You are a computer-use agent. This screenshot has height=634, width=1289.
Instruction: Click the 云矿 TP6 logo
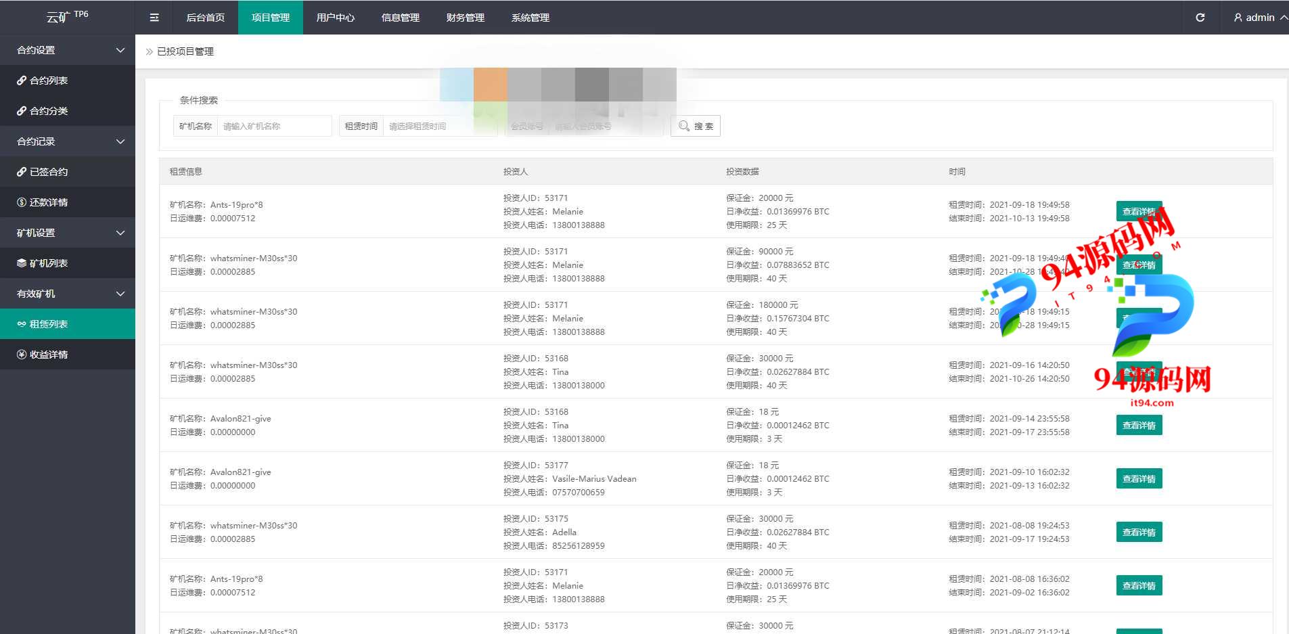(67, 16)
